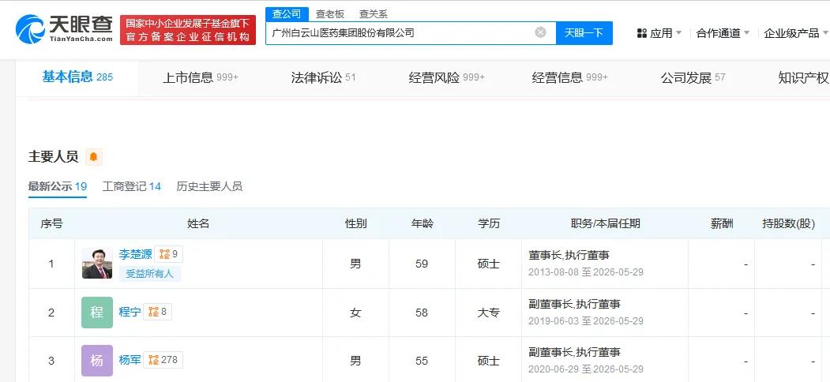
Task: Open the 经营信息 tab
Action: click(x=569, y=78)
